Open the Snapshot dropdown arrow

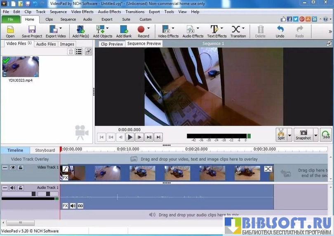pyautogui.click(x=315, y=135)
